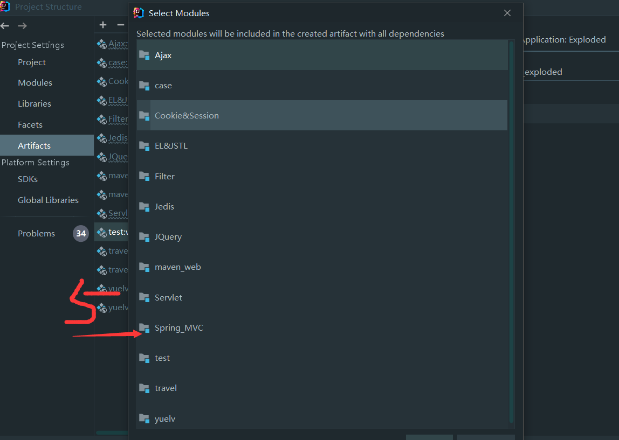
Task: Click the back navigation arrow
Action: coord(5,25)
